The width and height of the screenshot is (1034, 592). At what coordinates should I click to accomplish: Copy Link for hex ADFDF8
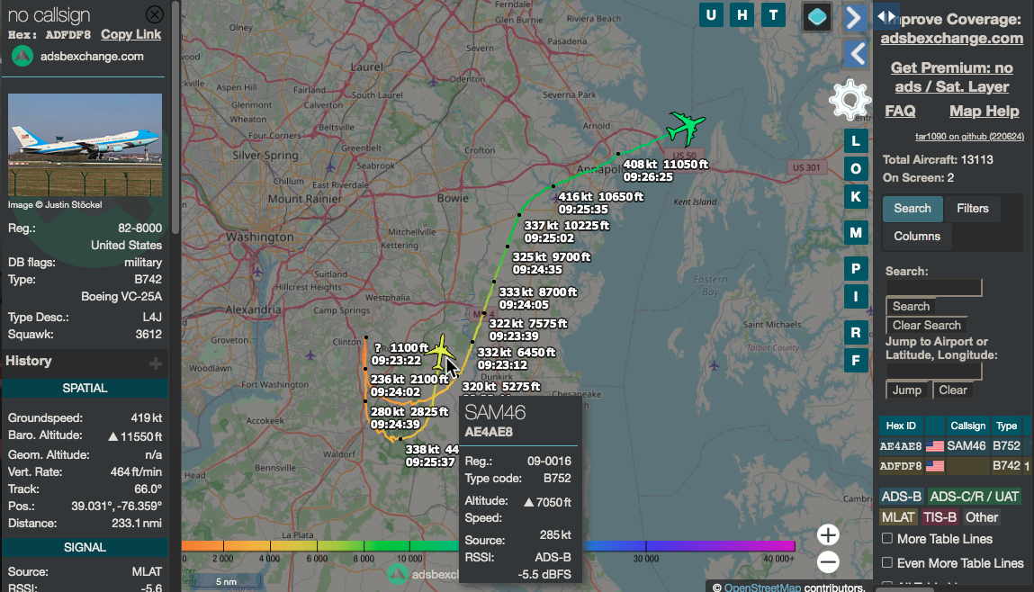pyautogui.click(x=130, y=34)
